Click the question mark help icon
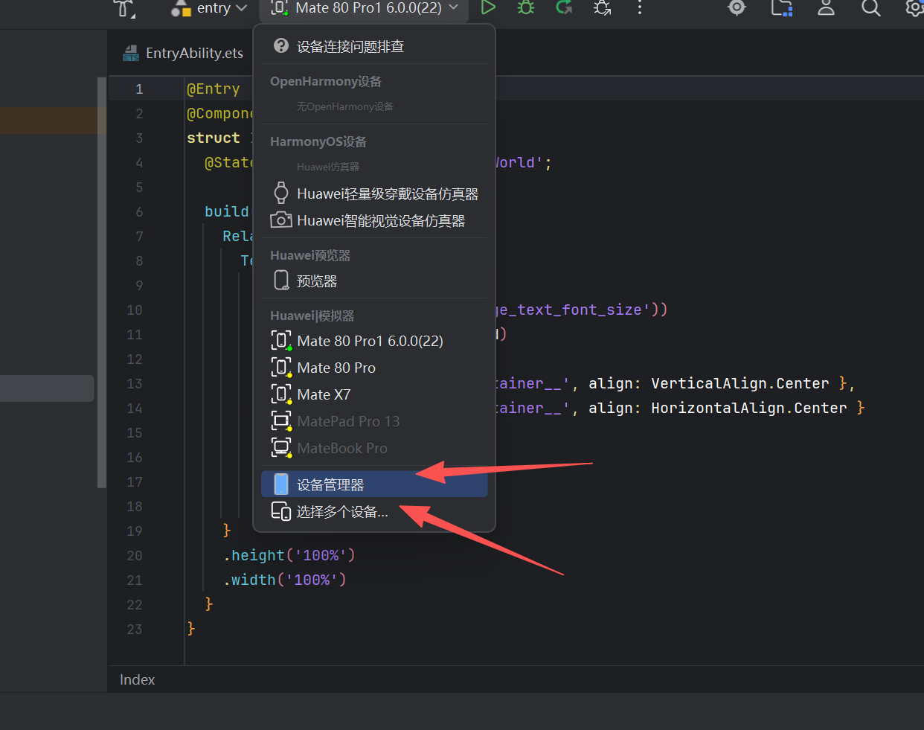This screenshot has height=730, width=924. [281, 45]
